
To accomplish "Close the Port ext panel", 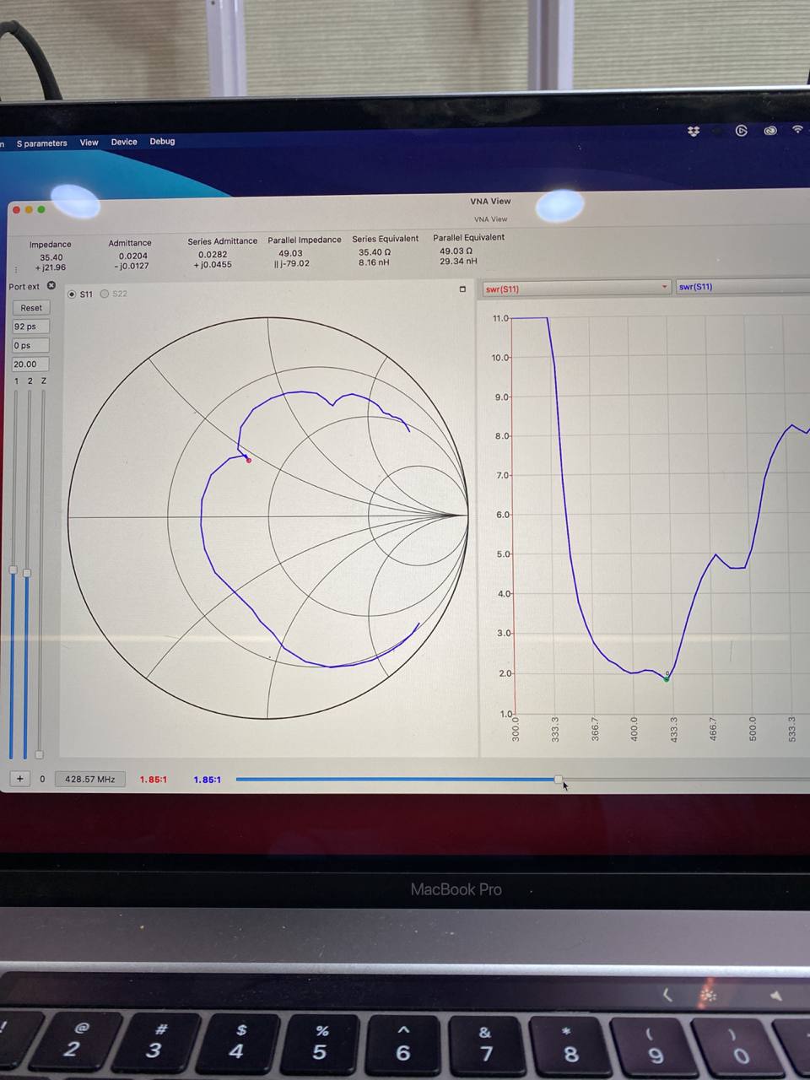I will tap(51, 286).
